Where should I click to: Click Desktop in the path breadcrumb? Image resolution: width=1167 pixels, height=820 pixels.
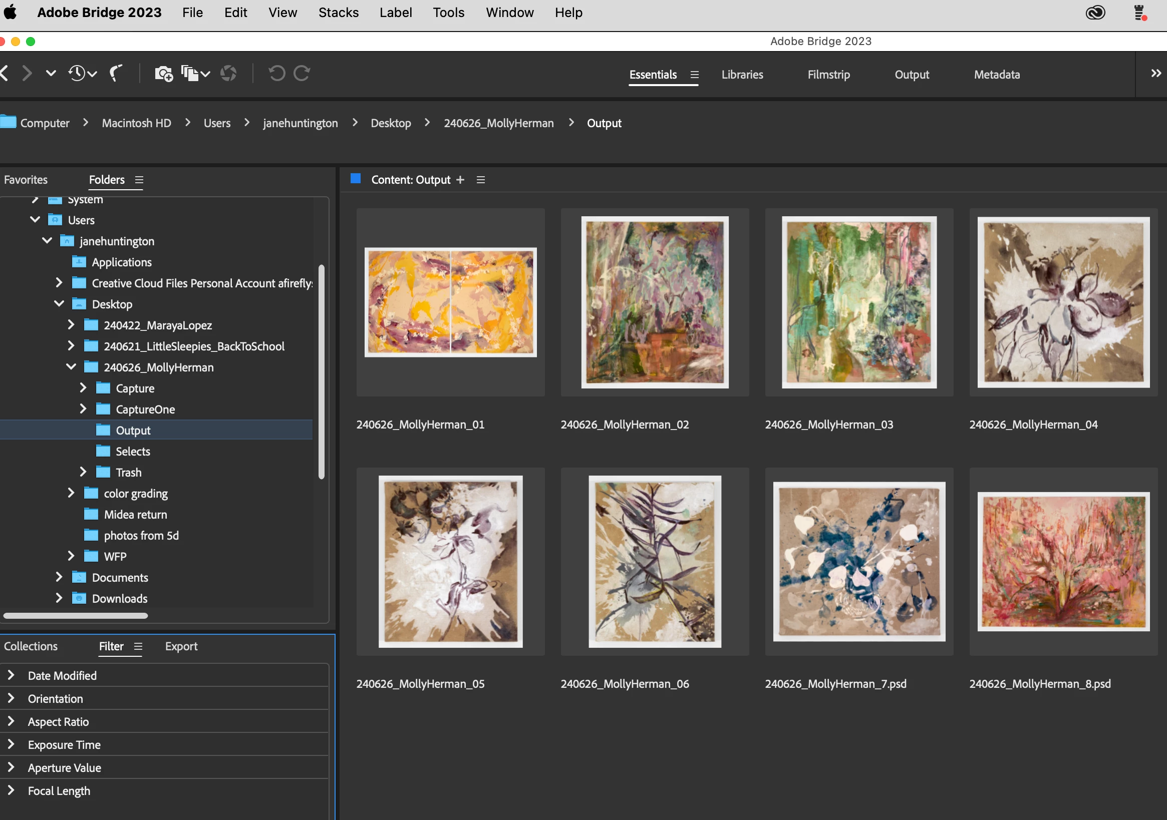[x=390, y=123]
